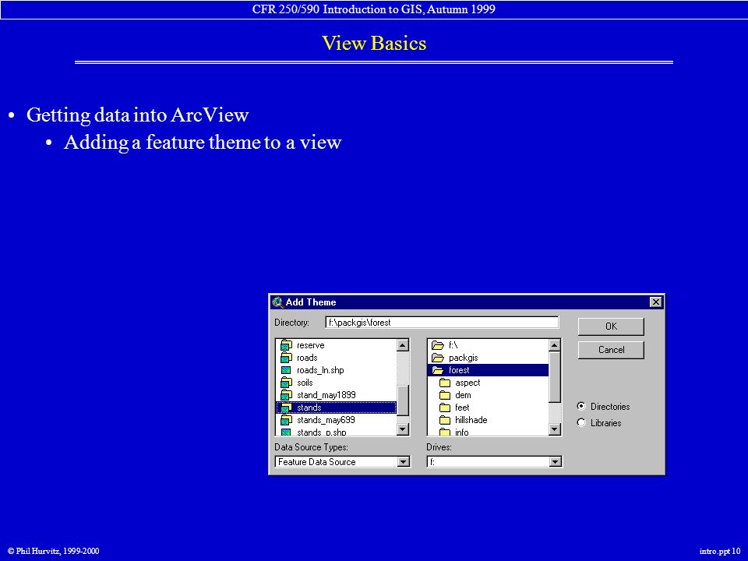This screenshot has height=561, width=748.
Task: Open the f:\ root folder
Action: click(488, 345)
